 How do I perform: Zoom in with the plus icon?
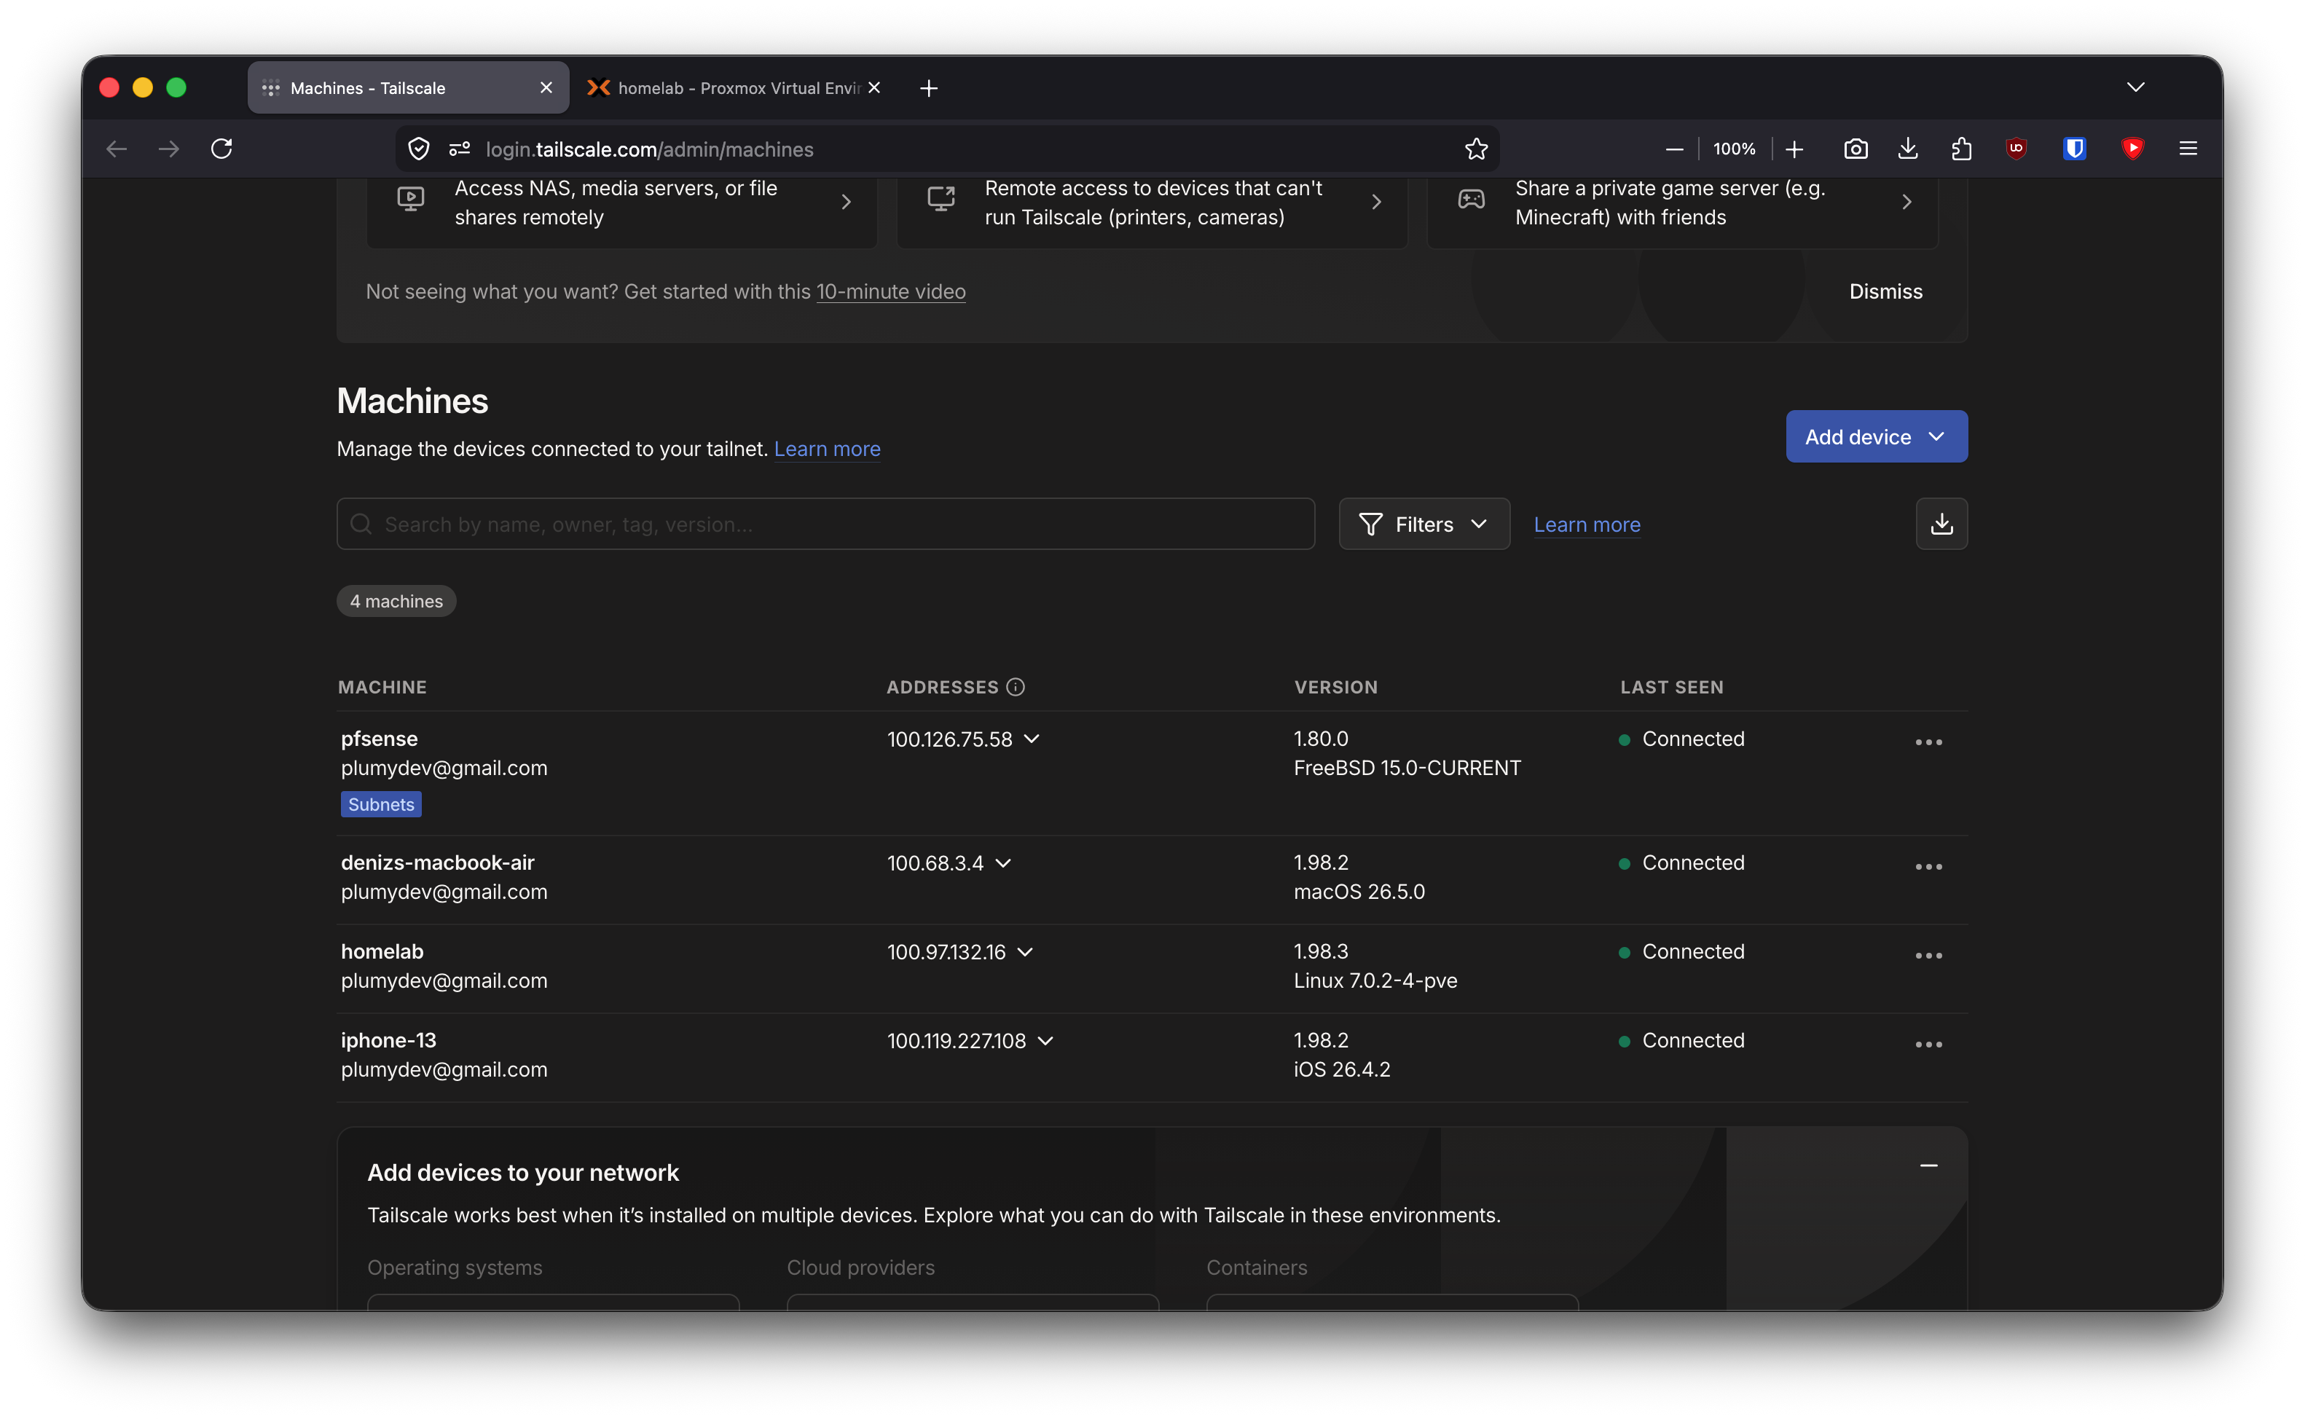(x=1794, y=149)
